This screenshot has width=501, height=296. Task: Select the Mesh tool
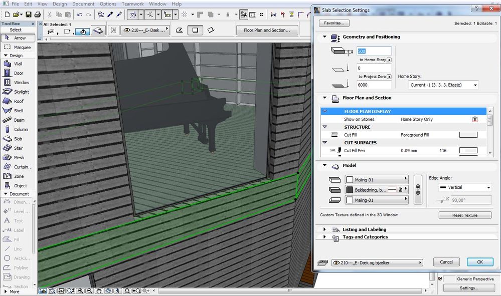[x=18, y=158]
